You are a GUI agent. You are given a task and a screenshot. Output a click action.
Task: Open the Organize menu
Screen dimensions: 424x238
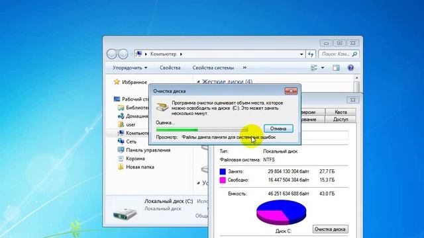click(130, 67)
